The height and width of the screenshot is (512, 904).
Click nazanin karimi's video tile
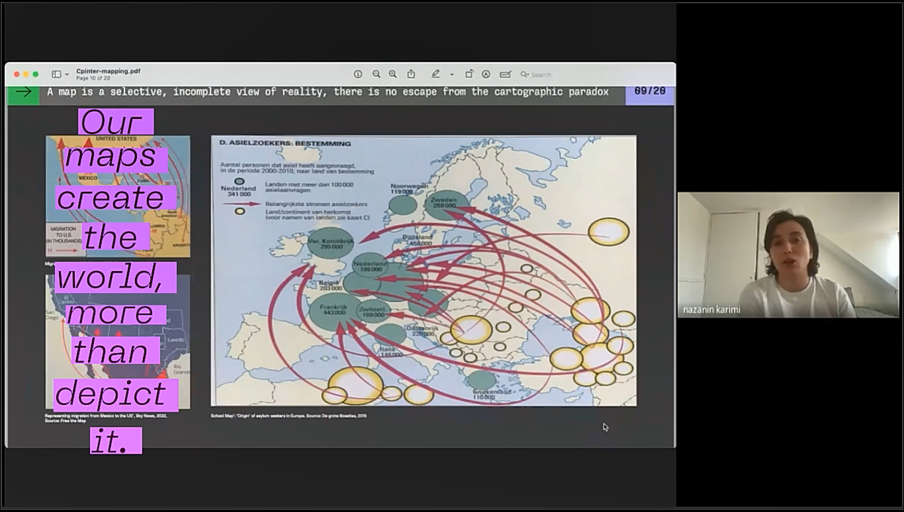(x=788, y=255)
